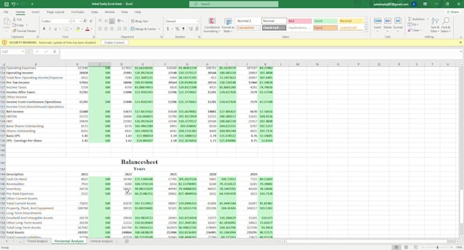Open the Borders dropdown arrow
The height and width of the screenshot is (250, 464).
tap(71, 29)
